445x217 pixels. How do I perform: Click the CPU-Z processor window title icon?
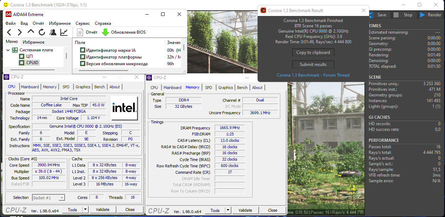[7, 77]
